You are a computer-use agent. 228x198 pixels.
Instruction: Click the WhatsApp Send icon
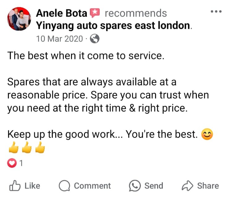pos(135,186)
